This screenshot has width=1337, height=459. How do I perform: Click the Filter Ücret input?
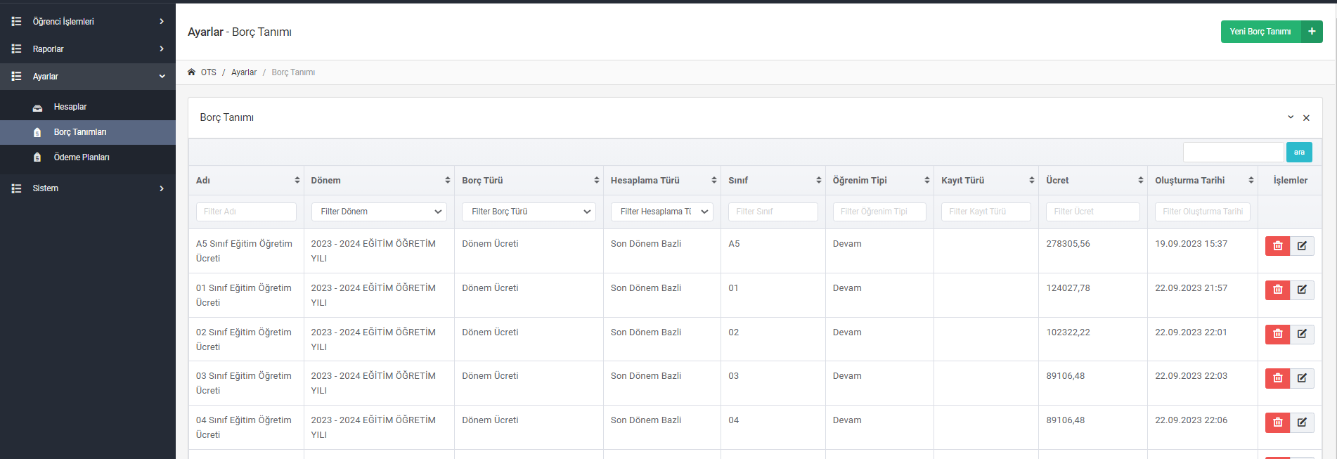point(1093,212)
